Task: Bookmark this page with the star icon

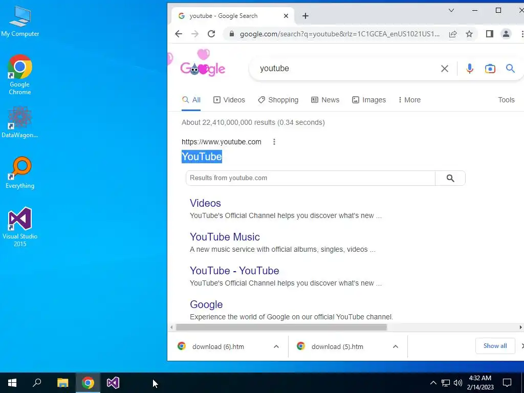Action: tap(469, 34)
